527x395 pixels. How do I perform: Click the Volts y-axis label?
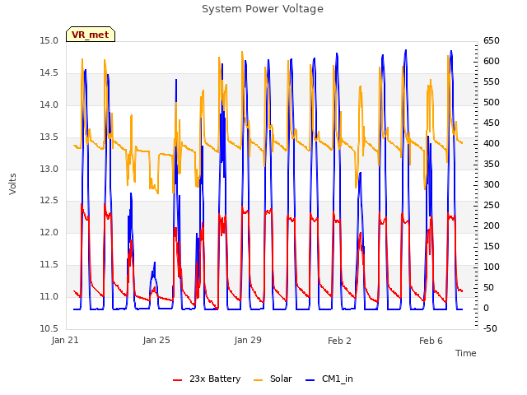click(x=13, y=184)
